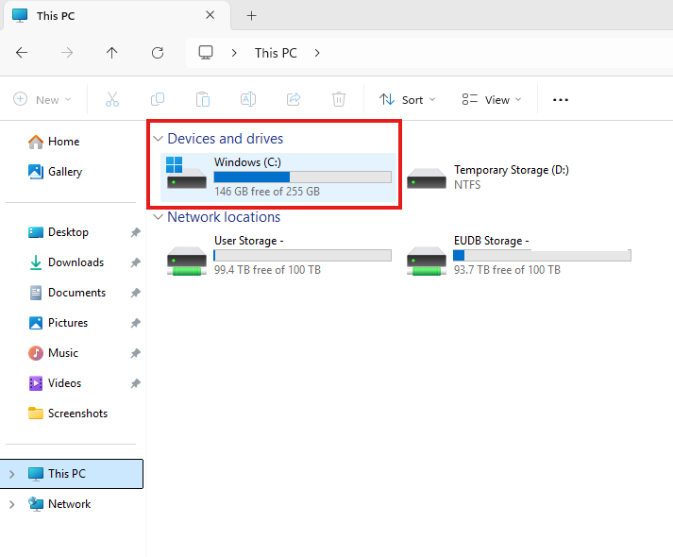Select Network in the sidebar
Screen dimensions: 673x557
[x=59, y=504]
